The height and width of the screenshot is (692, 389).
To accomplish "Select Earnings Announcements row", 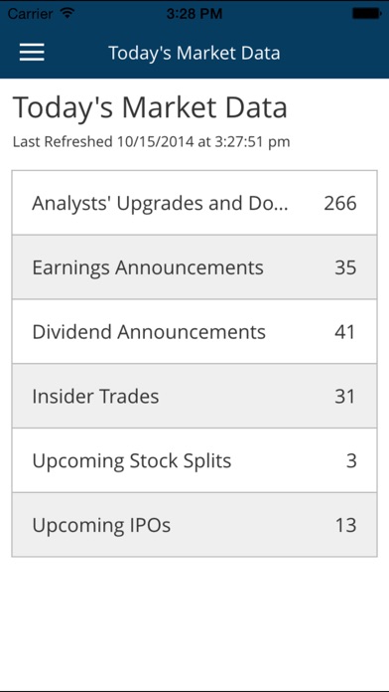I will tap(194, 267).
